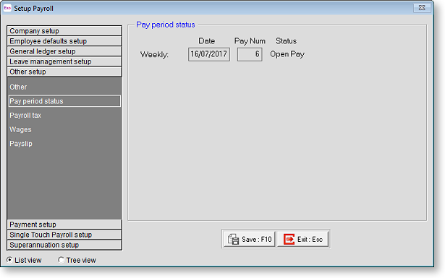Select the Pay period status item
445x278 pixels.
(x=64, y=101)
